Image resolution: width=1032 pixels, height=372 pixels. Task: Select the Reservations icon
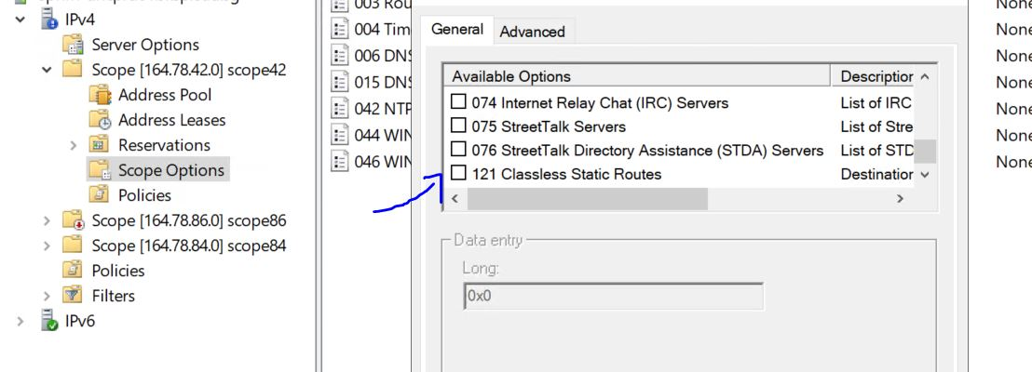(100, 144)
